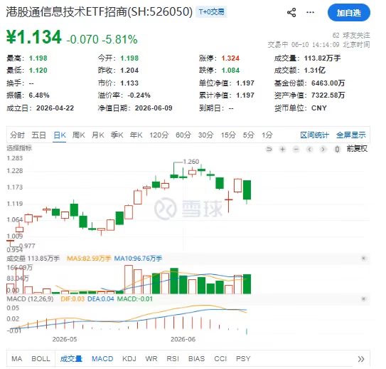
Task: Click the T+0交易 tag
Action: pyautogui.click(x=211, y=12)
